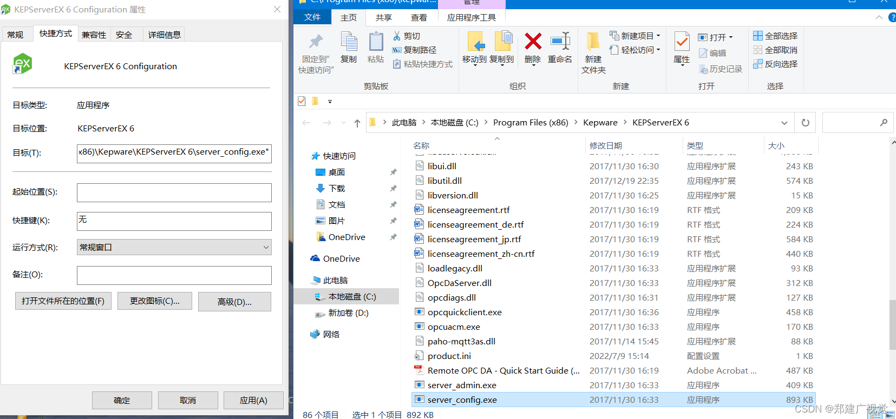
Task: Select the Local Disk (C:) tree item
Action: tap(346, 297)
